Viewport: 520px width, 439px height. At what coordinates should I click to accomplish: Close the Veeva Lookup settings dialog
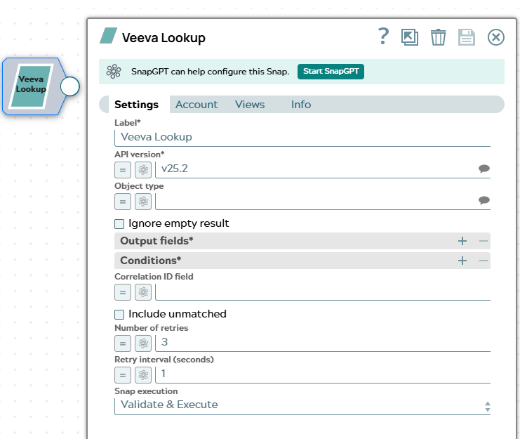496,37
